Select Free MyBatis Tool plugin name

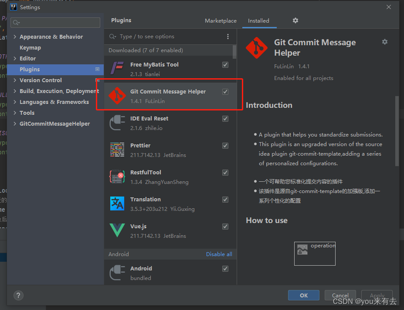(x=154, y=64)
